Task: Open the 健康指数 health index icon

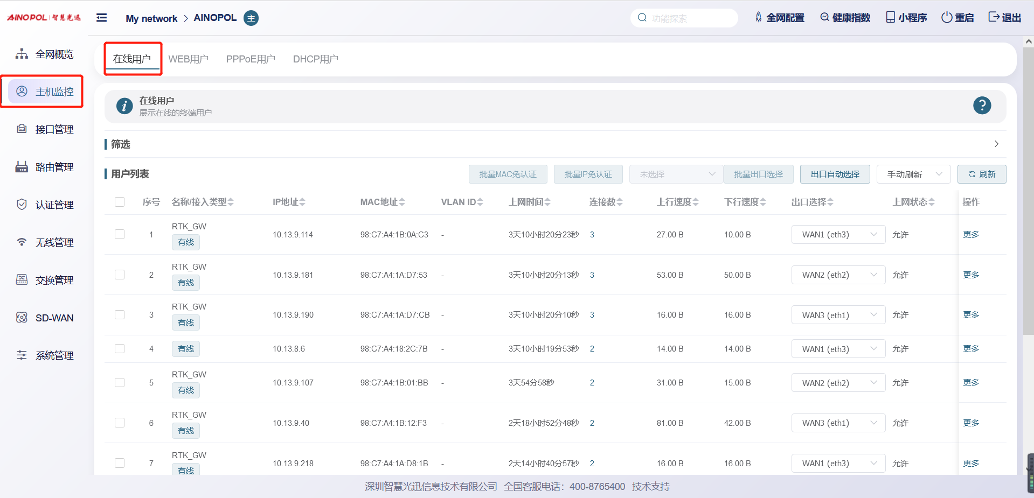Action: (x=824, y=17)
